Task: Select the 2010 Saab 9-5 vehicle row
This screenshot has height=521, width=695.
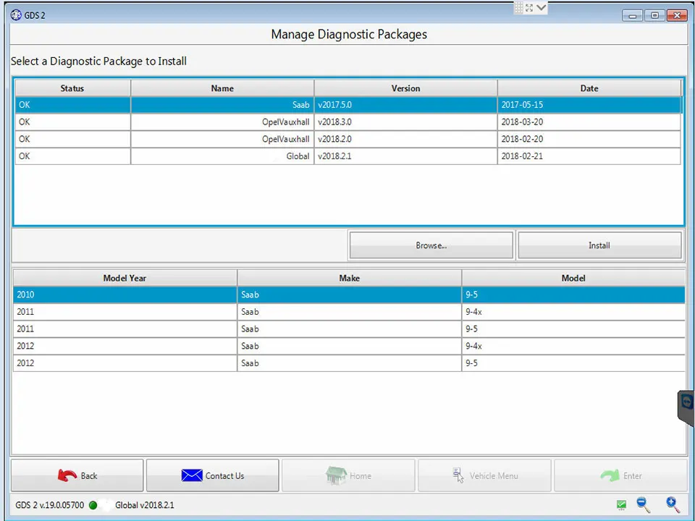Action: [349, 295]
